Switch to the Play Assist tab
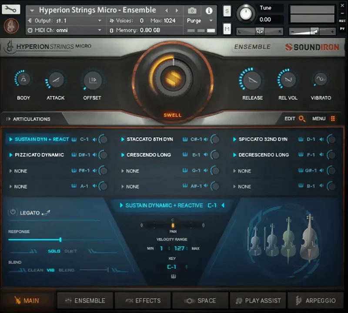The image size is (348, 313). (x=258, y=300)
